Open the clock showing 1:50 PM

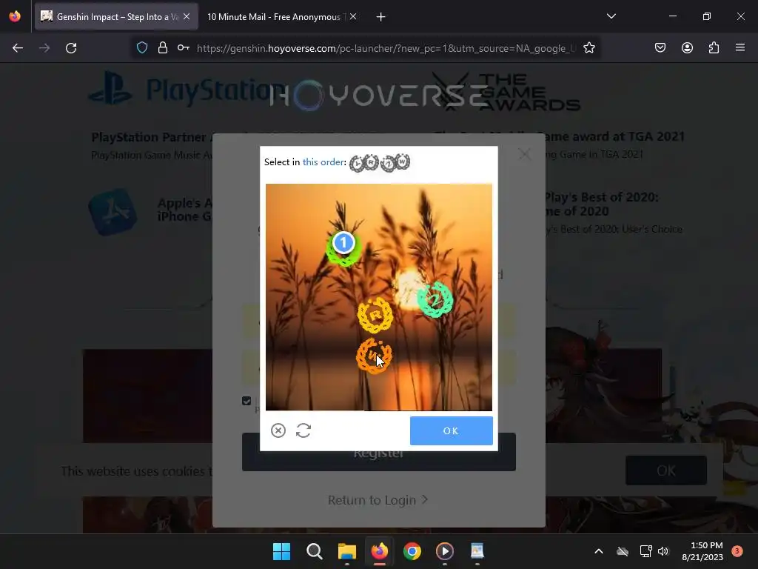(702, 551)
